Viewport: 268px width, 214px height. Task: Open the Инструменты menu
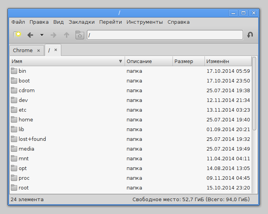pos(145,22)
